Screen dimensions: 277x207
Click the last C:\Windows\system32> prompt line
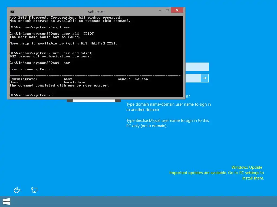(x=31, y=95)
